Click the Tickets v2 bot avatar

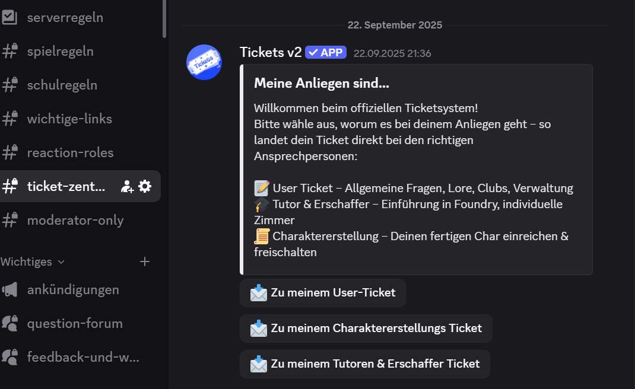pos(204,62)
